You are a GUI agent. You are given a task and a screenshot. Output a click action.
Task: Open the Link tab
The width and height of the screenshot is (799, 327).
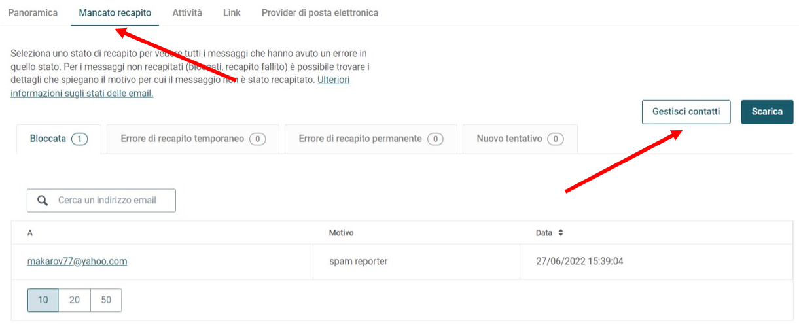pos(232,12)
